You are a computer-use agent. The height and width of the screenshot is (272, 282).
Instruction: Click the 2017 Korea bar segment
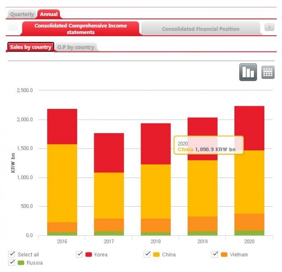[109, 153]
